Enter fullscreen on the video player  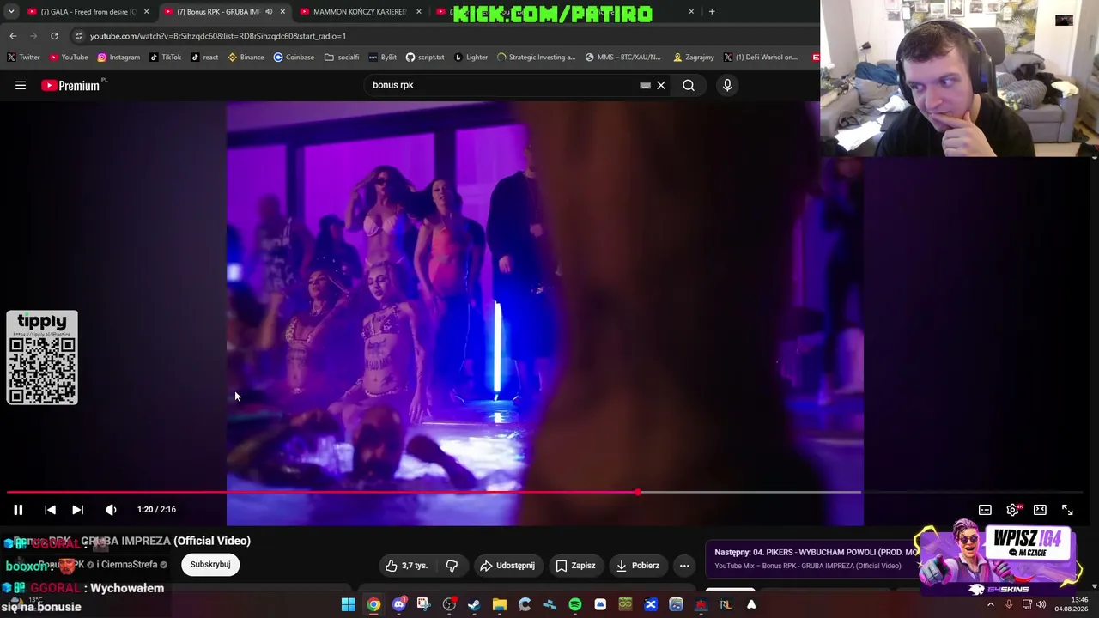click(x=1067, y=510)
